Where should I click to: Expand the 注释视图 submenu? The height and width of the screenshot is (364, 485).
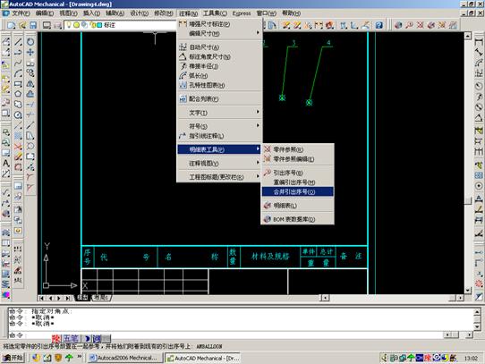(219, 163)
